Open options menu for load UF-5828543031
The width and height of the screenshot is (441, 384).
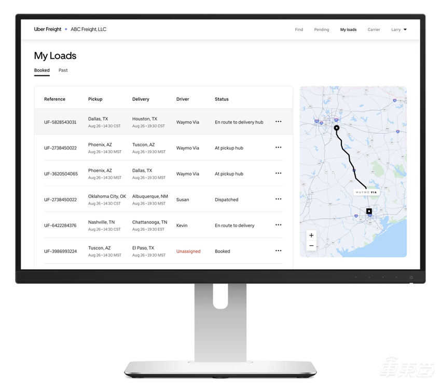pos(278,122)
